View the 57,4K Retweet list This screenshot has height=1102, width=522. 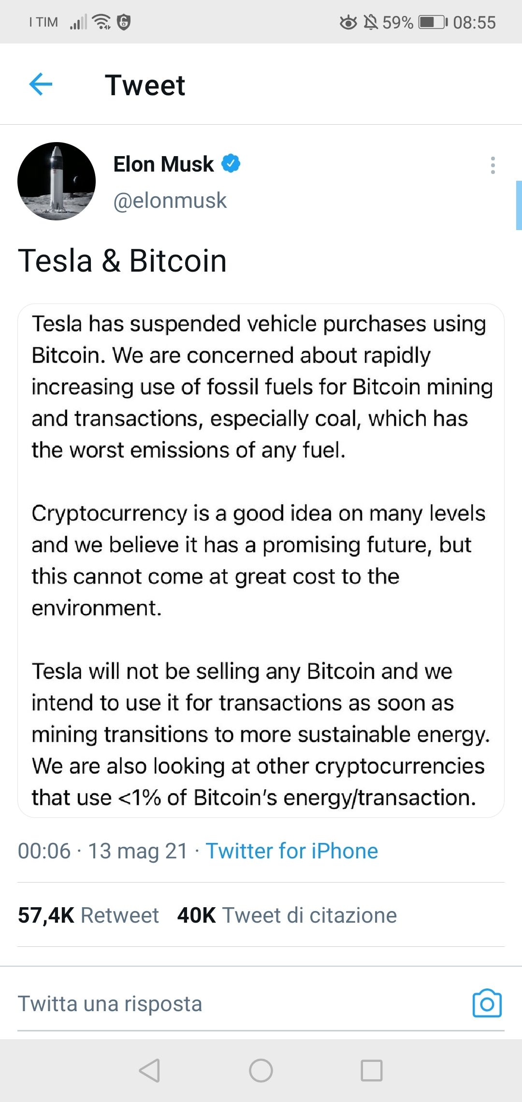click(x=88, y=915)
